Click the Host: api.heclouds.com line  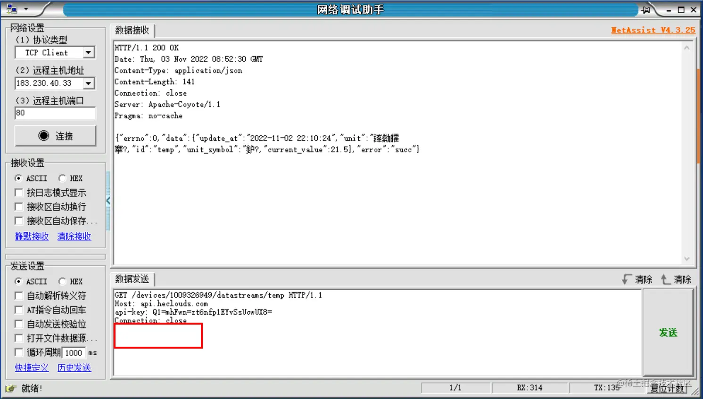(161, 303)
